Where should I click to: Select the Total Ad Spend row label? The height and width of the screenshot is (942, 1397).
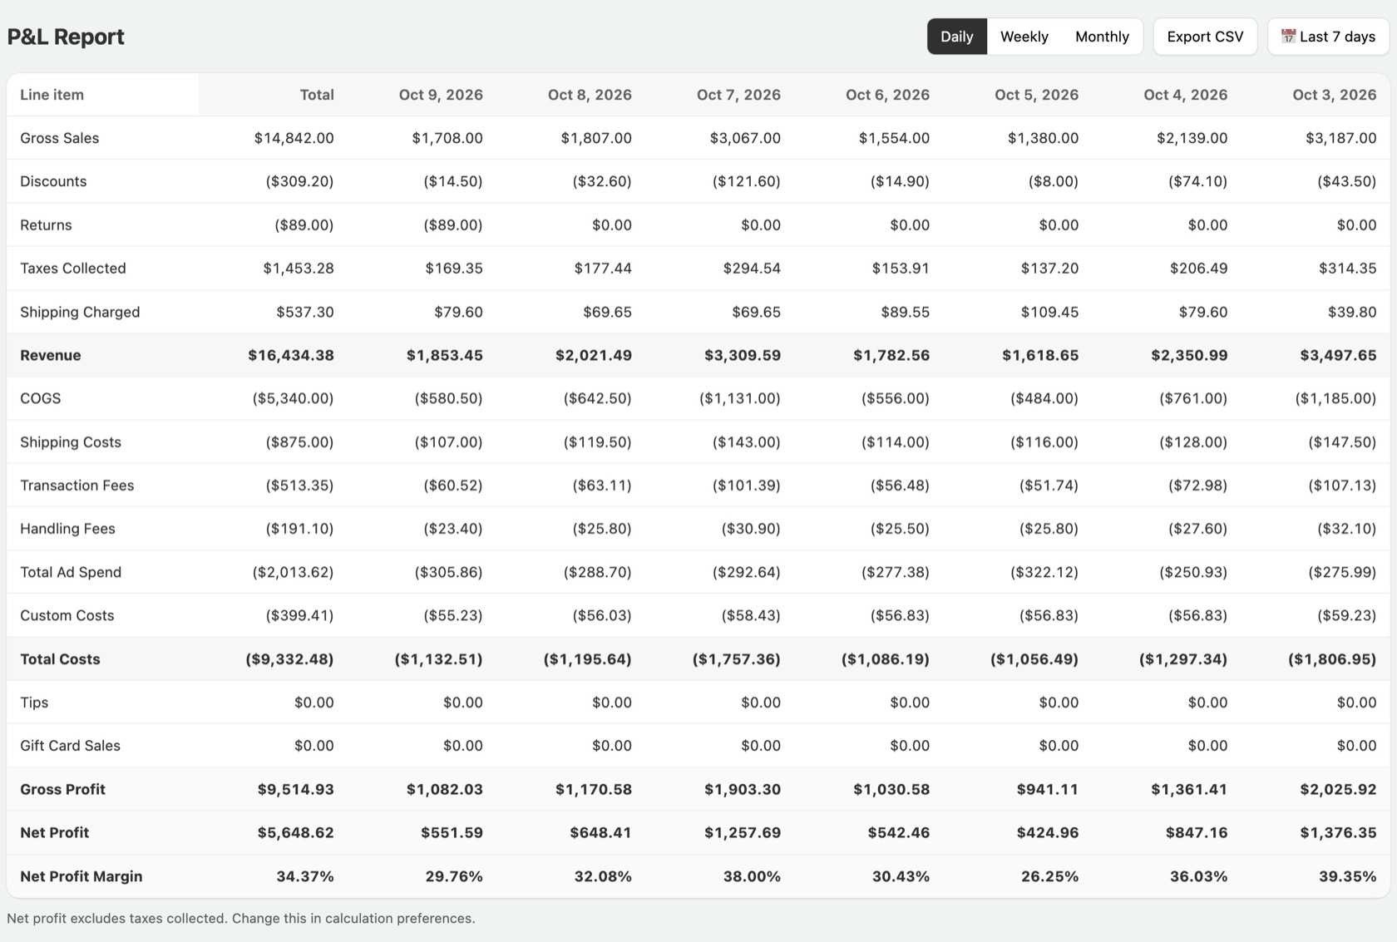tap(71, 572)
